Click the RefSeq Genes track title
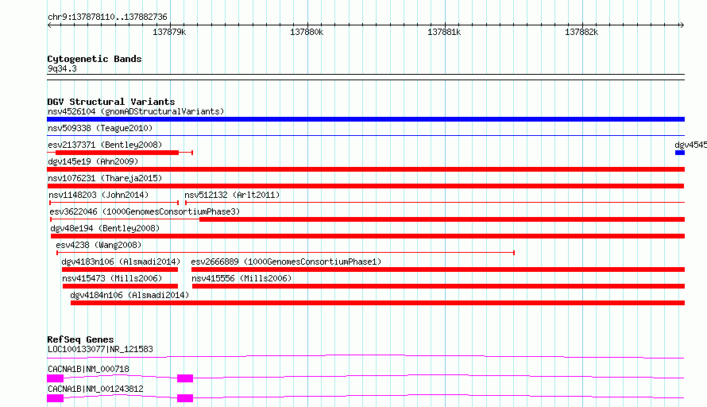Viewport: 707px width, 407px height. pyautogui.click(x=80, y=339)
